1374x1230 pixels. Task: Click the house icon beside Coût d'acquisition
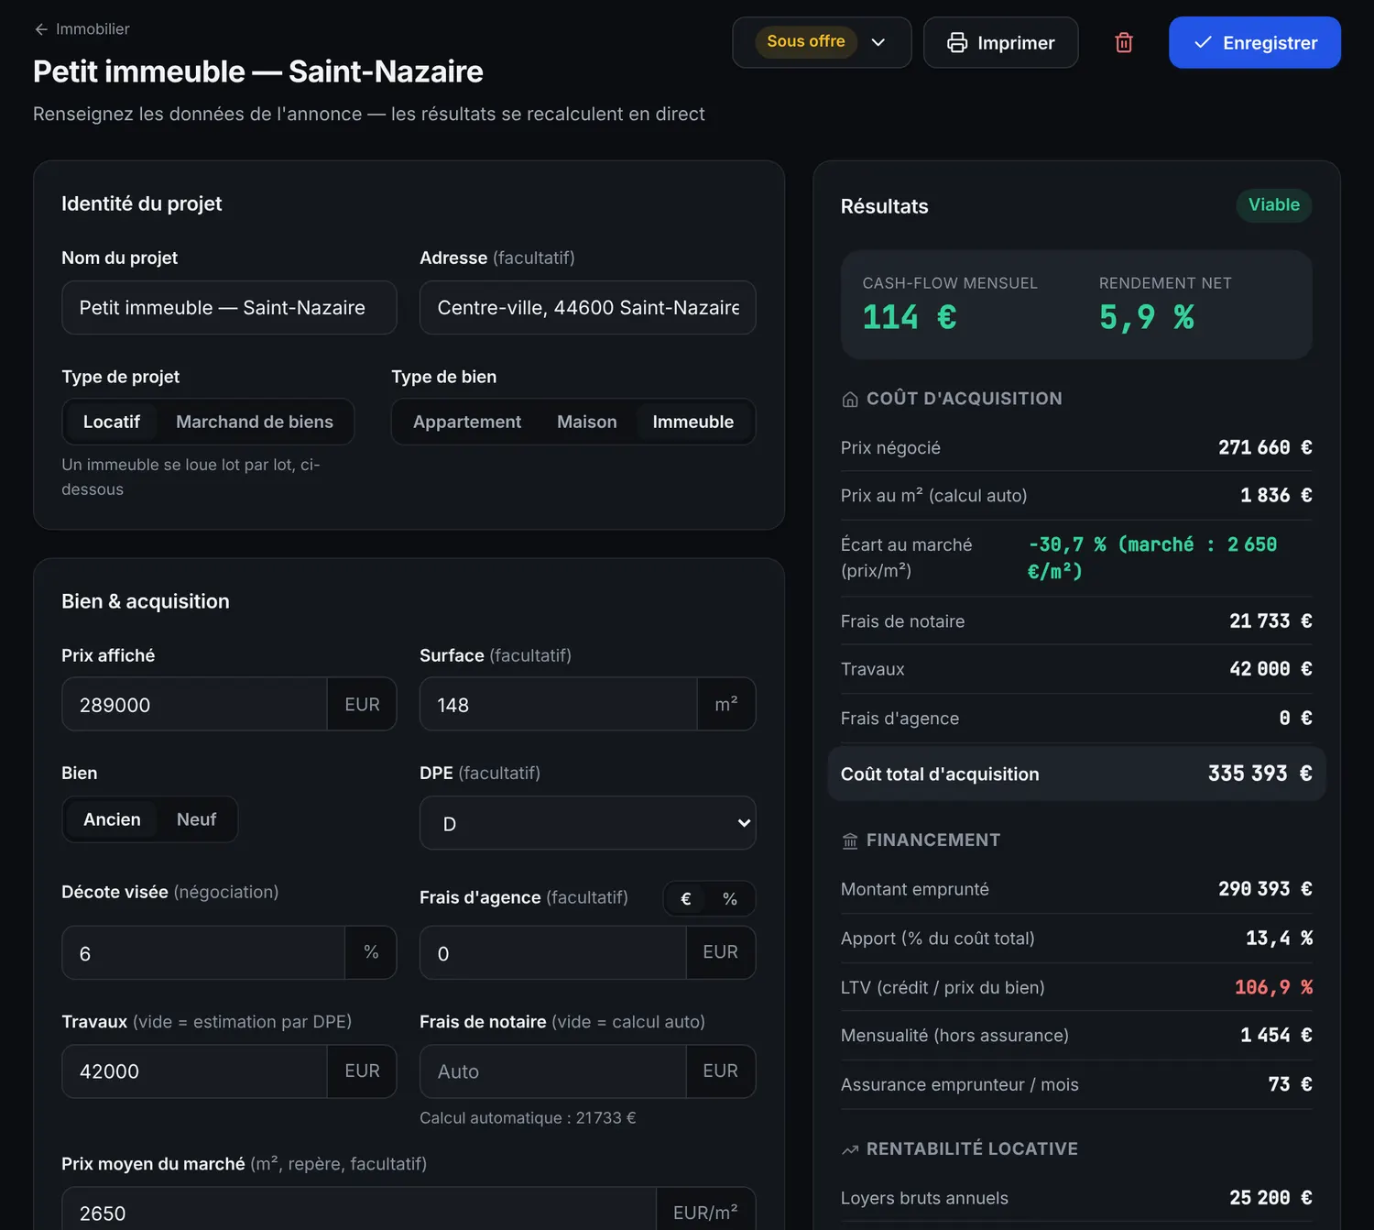pos(850,399)
